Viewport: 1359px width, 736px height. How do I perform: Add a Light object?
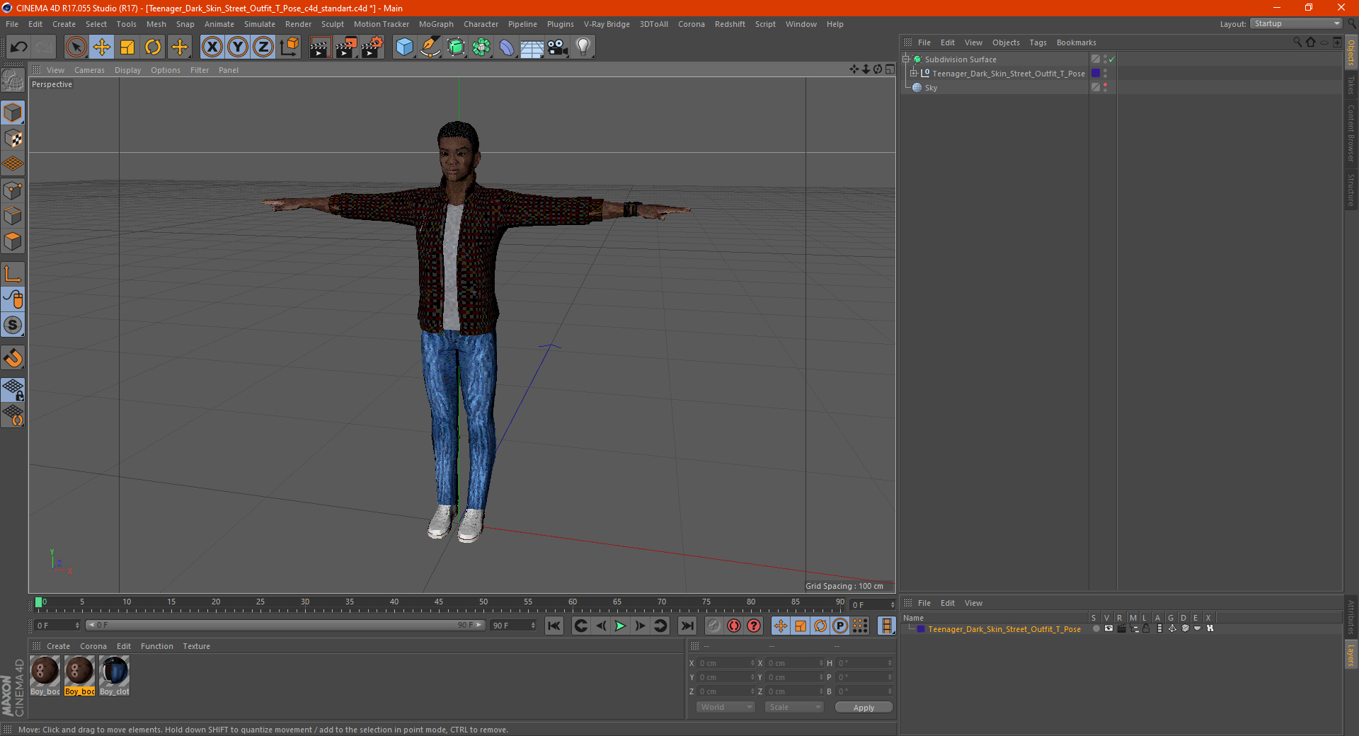pos(583,47)
